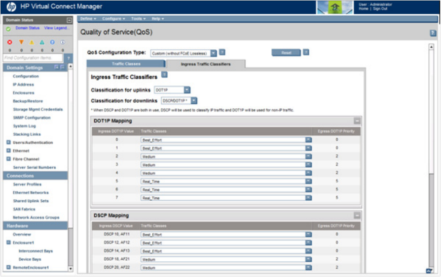Viewport: 441px width, 277px height.
Task: Expand RemoteEnclosure1 tree node
Action: pos(8,268)
